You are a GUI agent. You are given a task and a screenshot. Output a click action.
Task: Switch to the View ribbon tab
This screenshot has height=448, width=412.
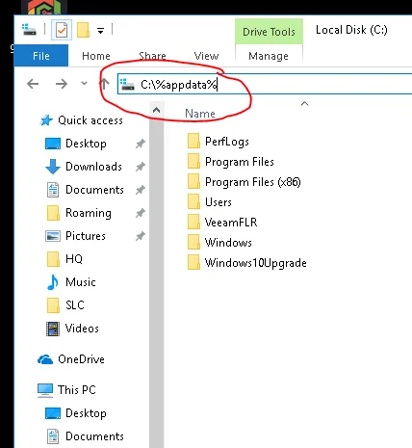206,56
